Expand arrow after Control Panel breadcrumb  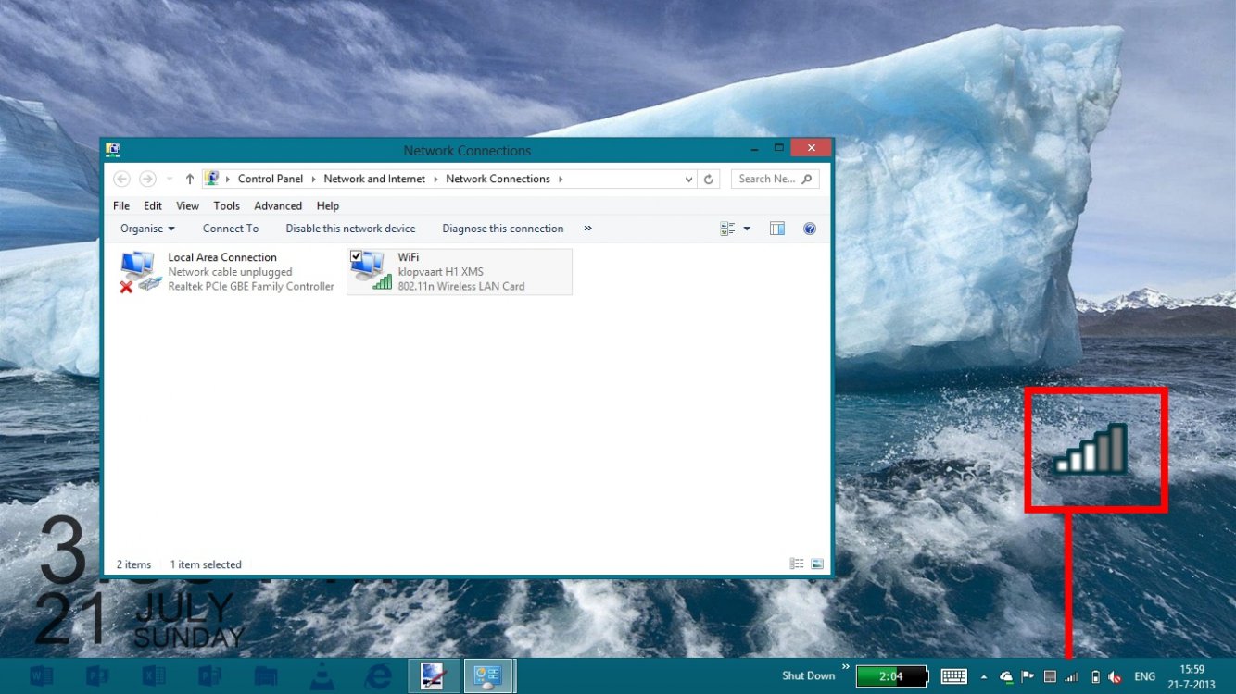click(x=313, y=179)
